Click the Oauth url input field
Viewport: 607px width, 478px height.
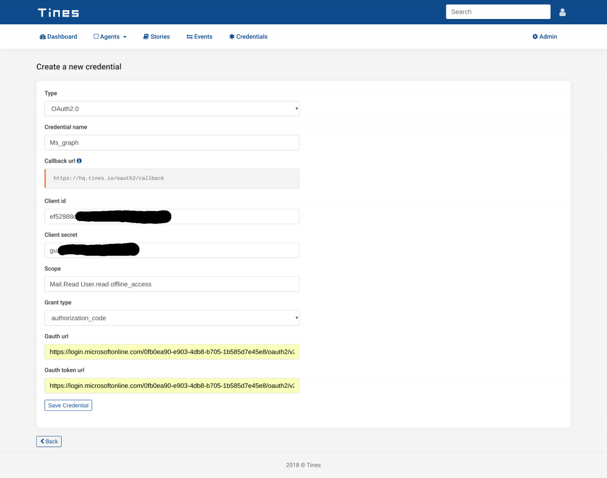(x=172, y=352)
